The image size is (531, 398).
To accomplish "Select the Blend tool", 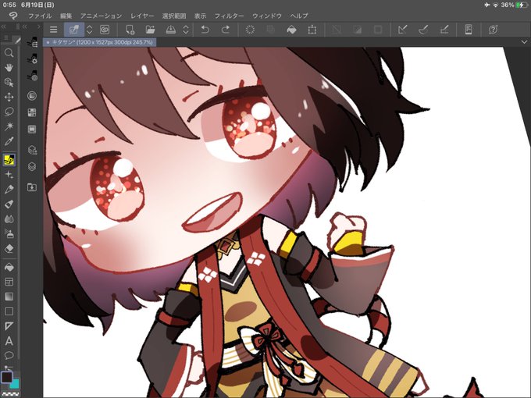I will click(x=9, y=219).
